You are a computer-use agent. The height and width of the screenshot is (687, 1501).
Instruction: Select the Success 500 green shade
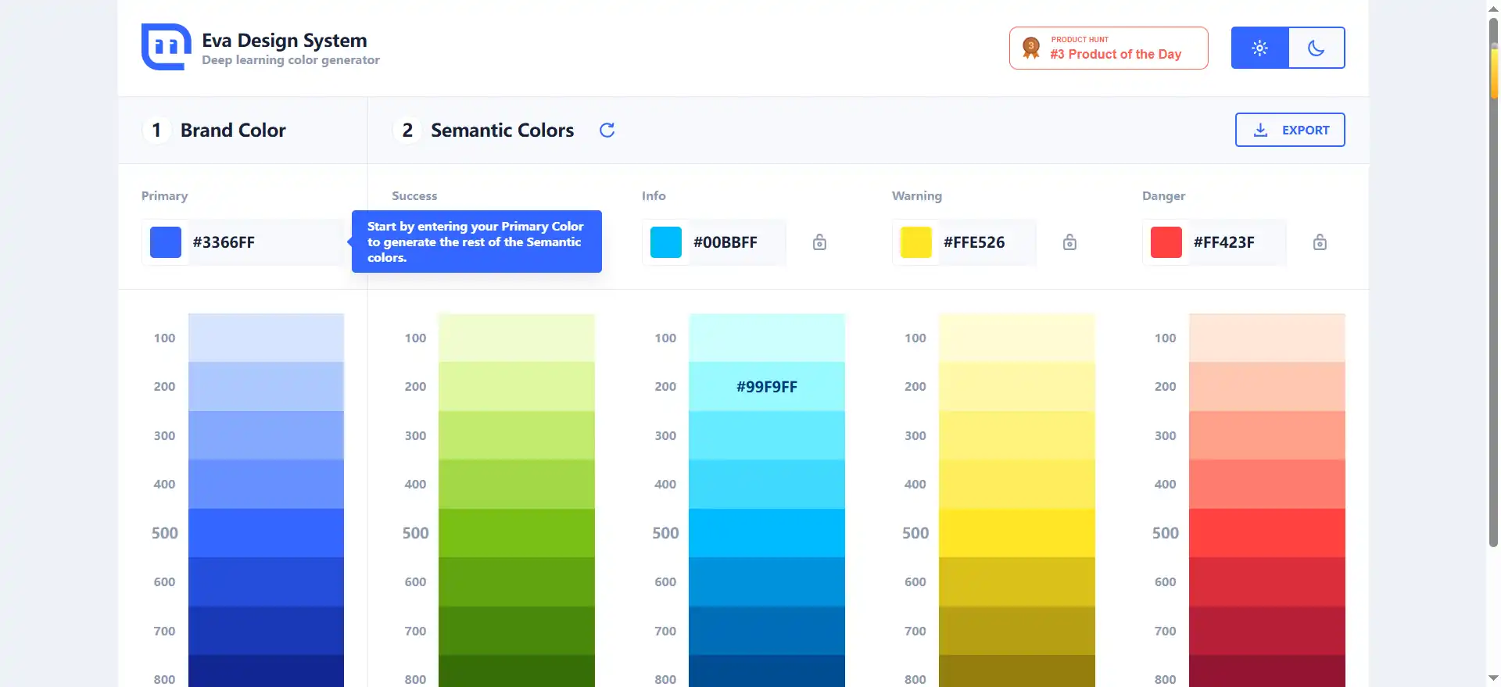pos(517,533)
